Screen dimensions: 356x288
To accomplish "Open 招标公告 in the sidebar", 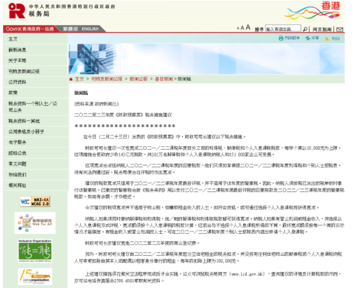I will (36, 153).
